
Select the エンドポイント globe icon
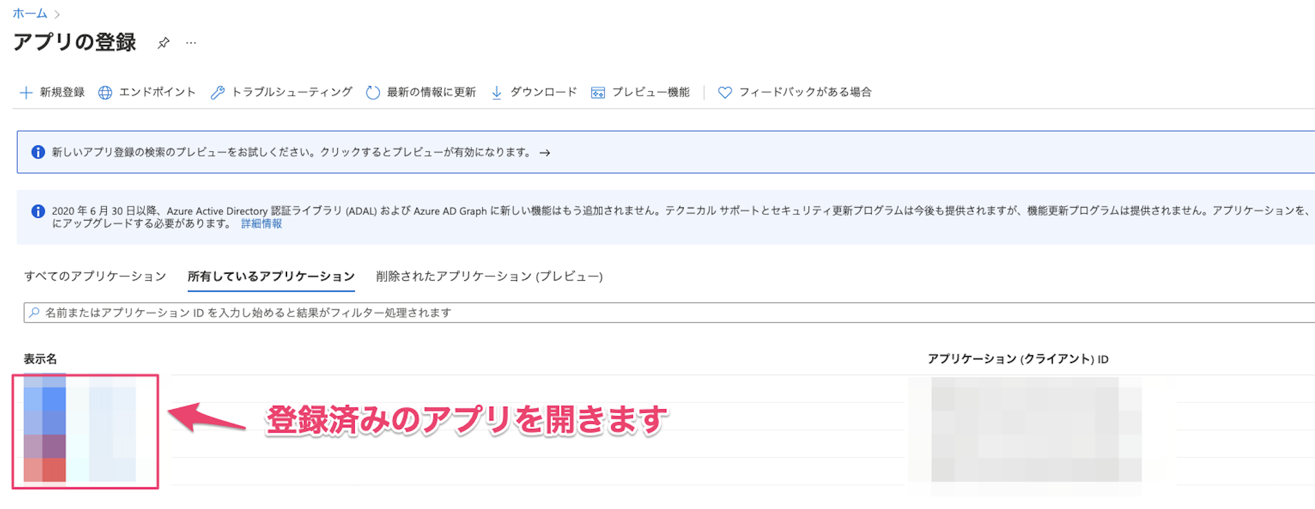point(106,92)
